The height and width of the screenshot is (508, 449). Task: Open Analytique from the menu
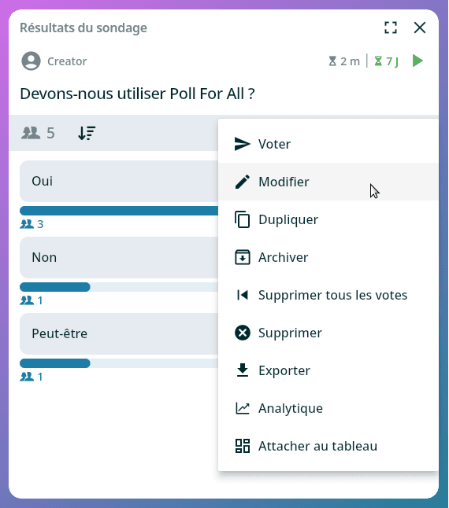coord(328,408)
